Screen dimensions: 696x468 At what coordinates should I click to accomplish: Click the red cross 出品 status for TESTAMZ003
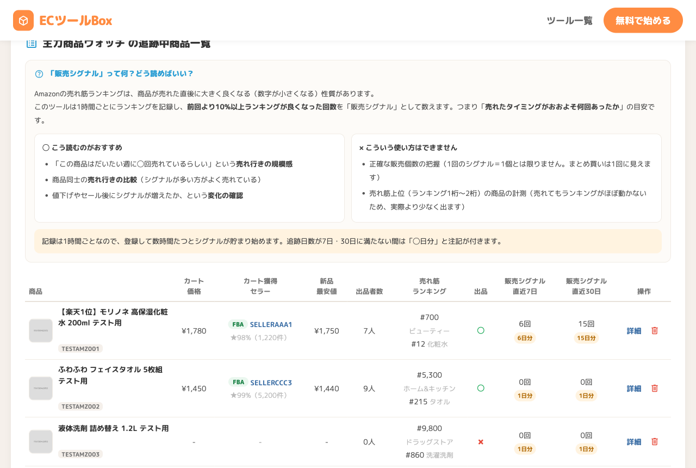tap(481, 441)
